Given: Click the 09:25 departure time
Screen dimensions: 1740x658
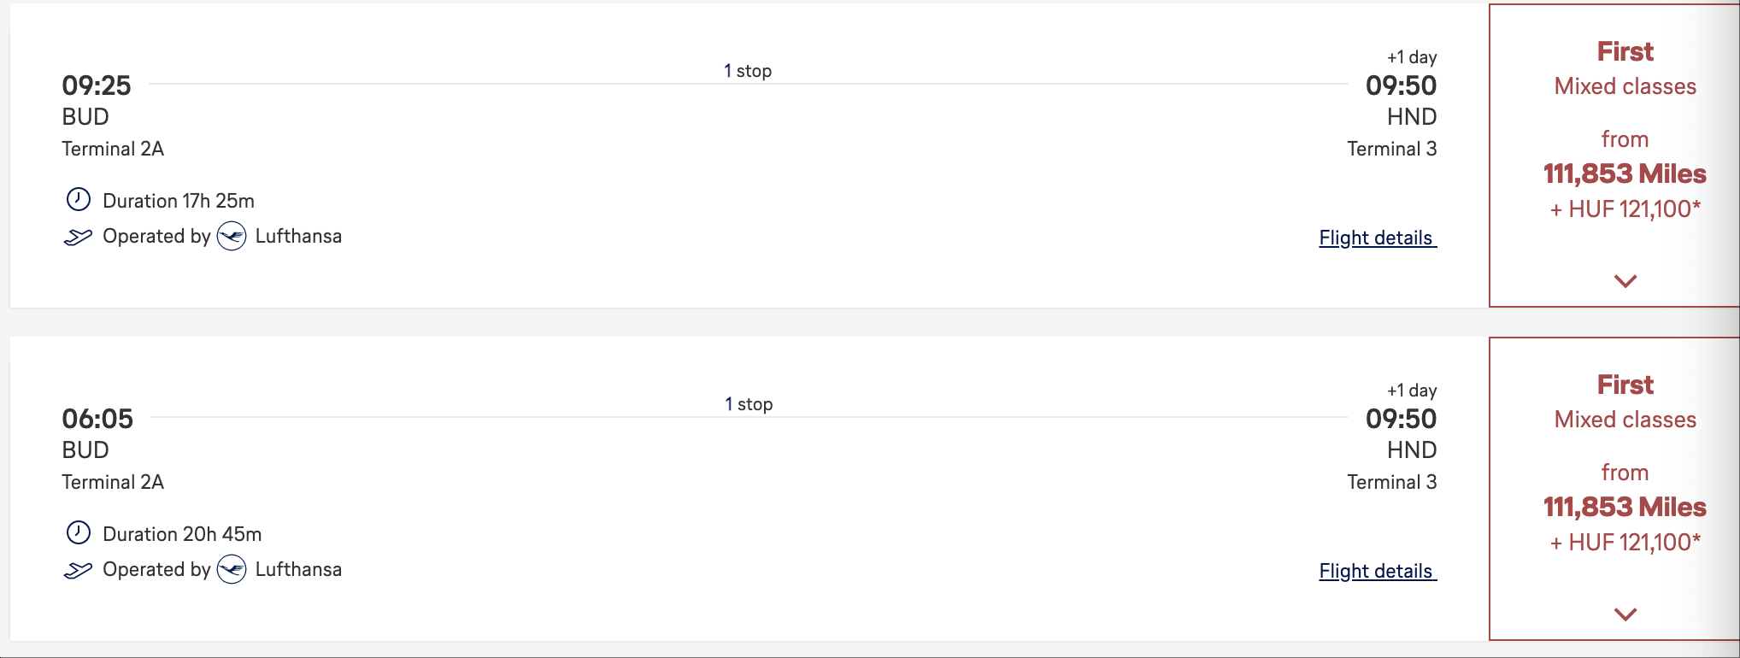Looking at the screenshot, I should pyautogui.click(x=97, y=85).
